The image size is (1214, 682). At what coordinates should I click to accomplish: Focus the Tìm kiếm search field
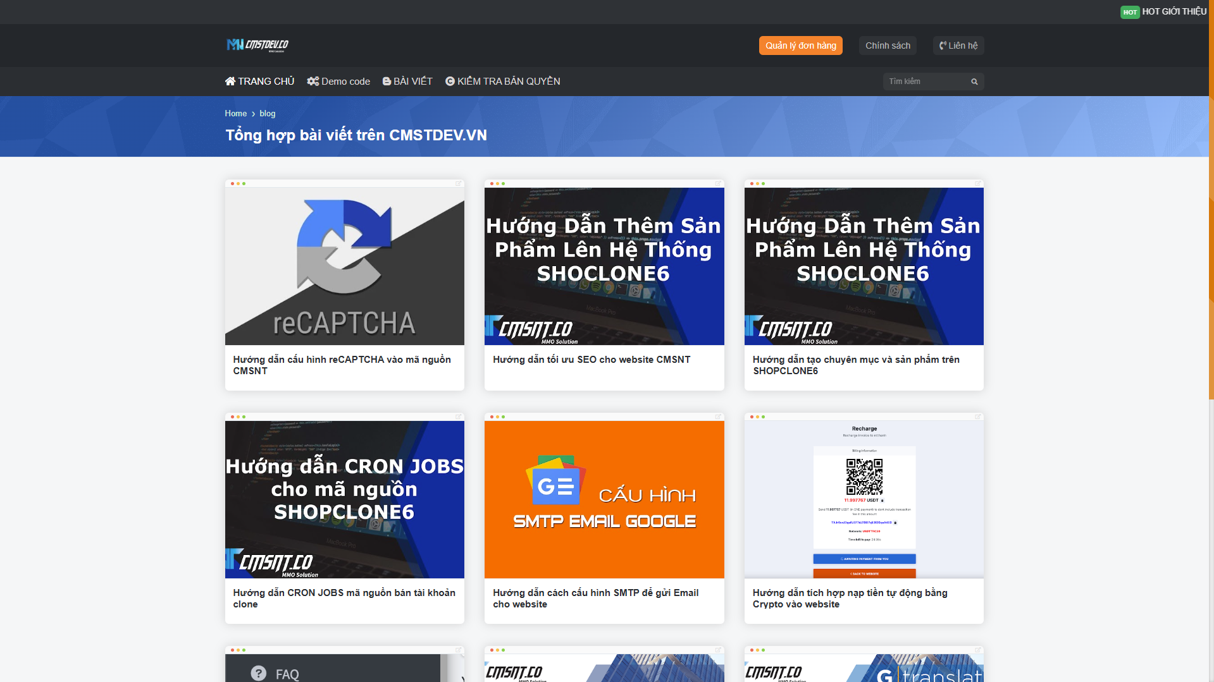click(x=926, y=82)
